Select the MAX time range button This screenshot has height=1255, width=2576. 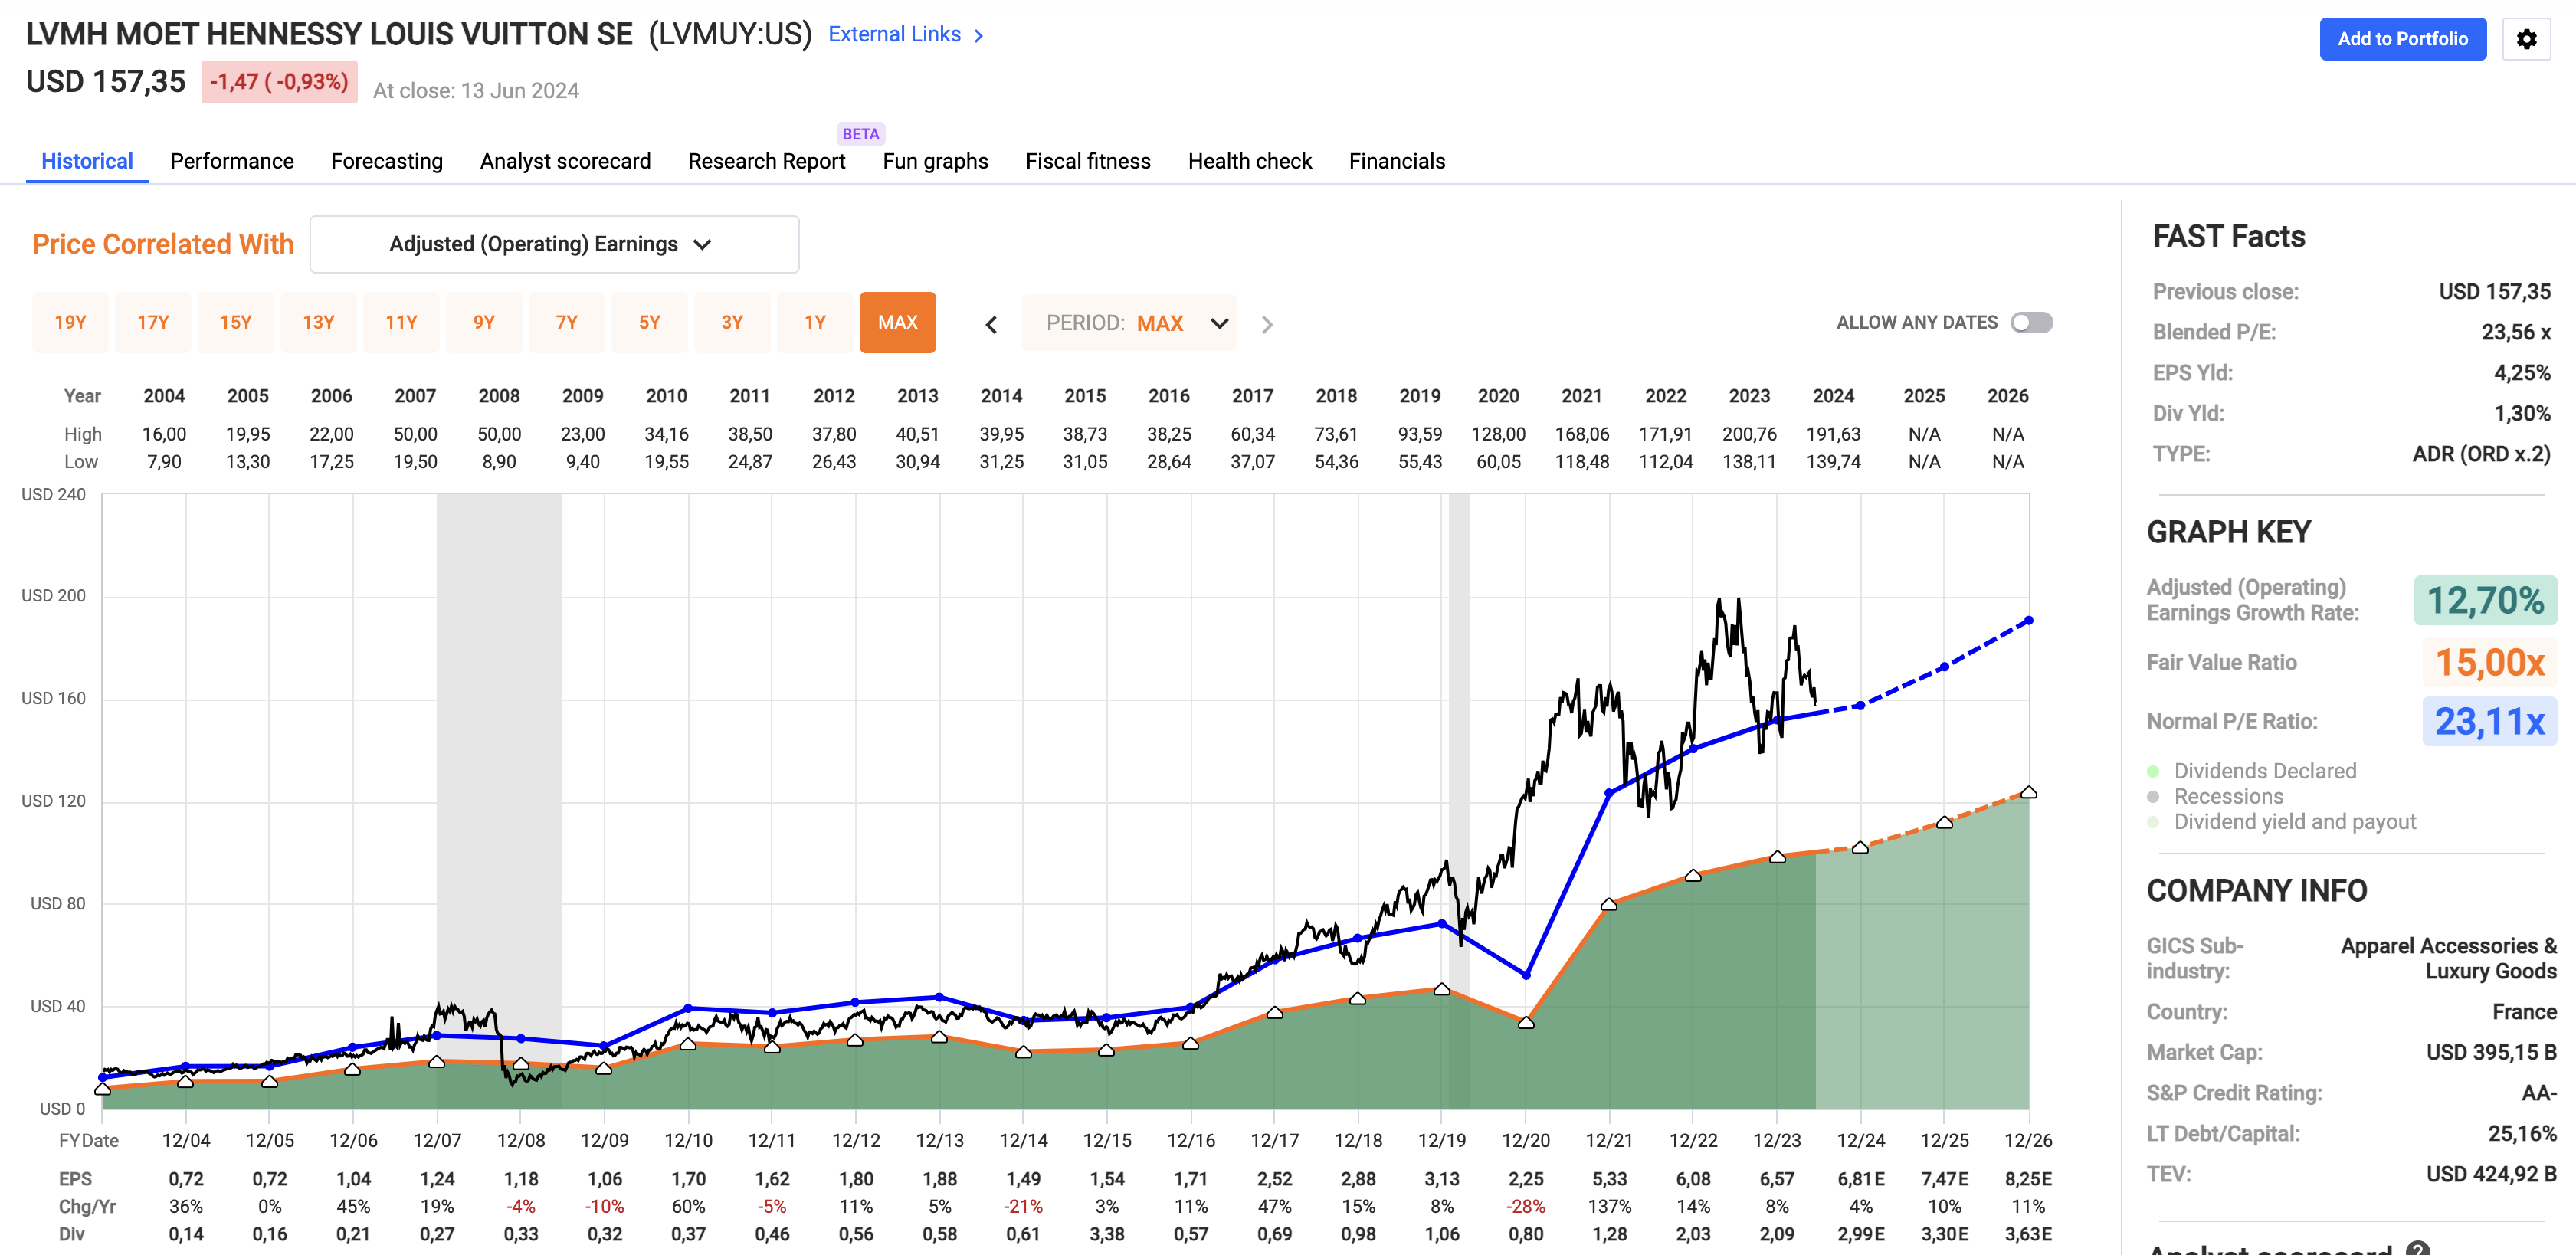point(897,322)
